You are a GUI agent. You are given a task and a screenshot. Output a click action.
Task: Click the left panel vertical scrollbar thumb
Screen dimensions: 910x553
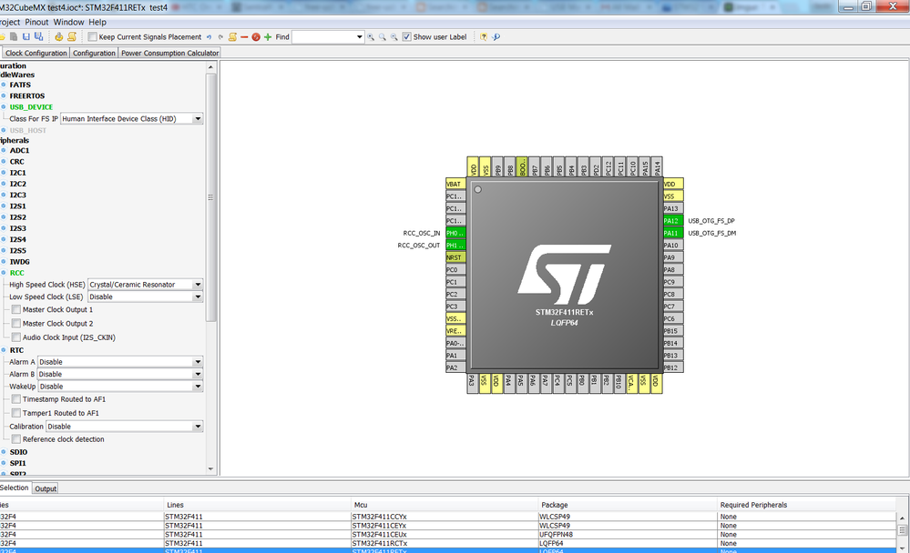click(x=211, y=197)
